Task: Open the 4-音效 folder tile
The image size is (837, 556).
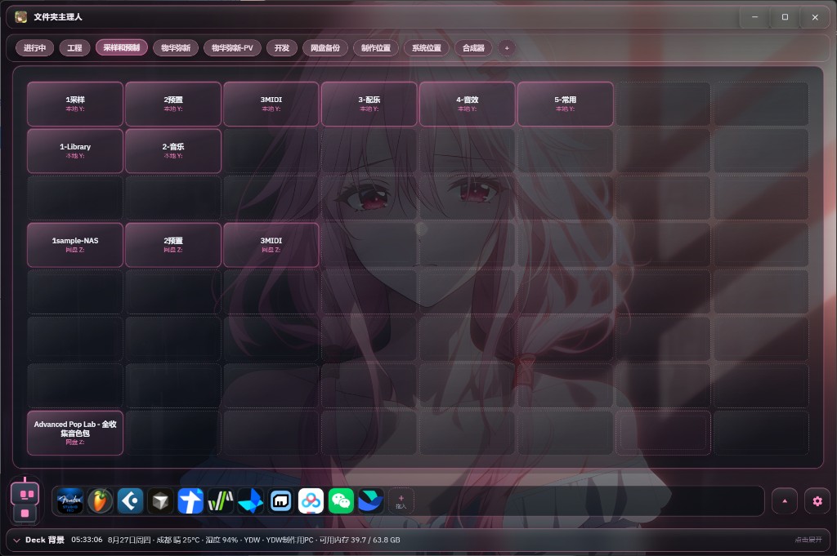Action: 468,104
